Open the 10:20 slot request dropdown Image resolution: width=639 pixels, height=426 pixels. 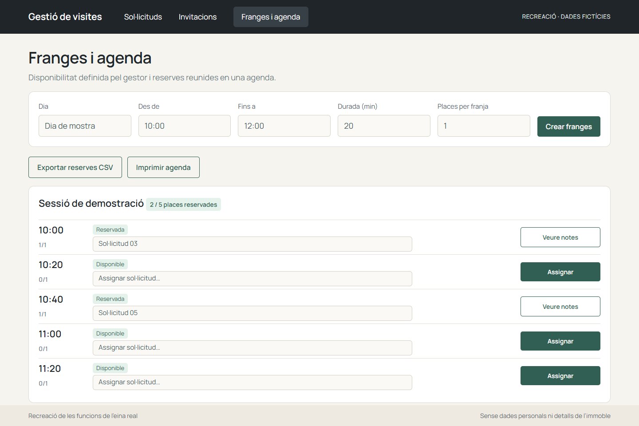point(252,279)
